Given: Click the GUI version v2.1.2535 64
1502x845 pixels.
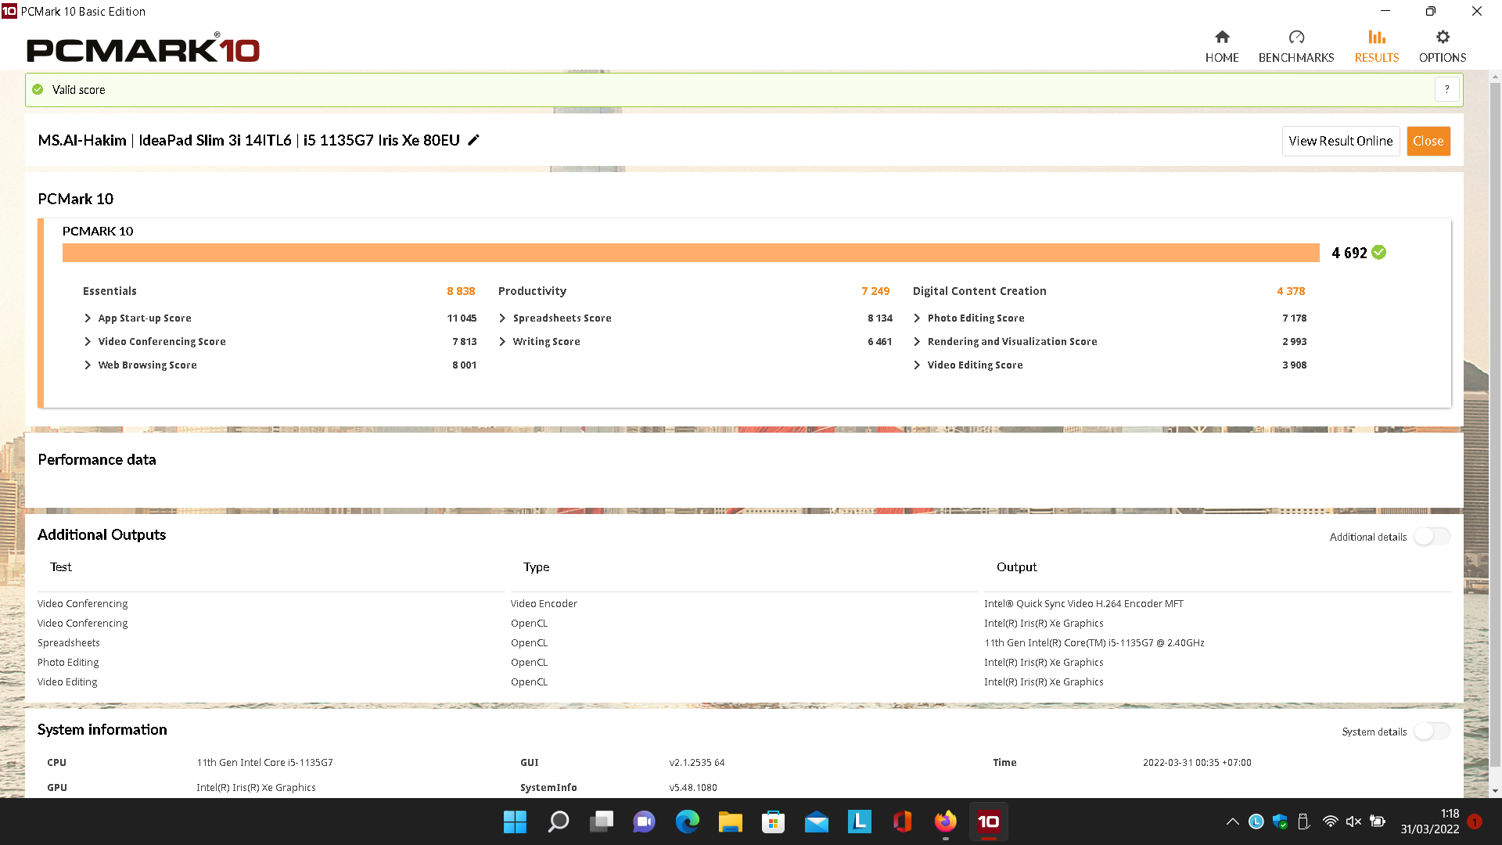Looking at the screenshot, I should click(697, 763).
